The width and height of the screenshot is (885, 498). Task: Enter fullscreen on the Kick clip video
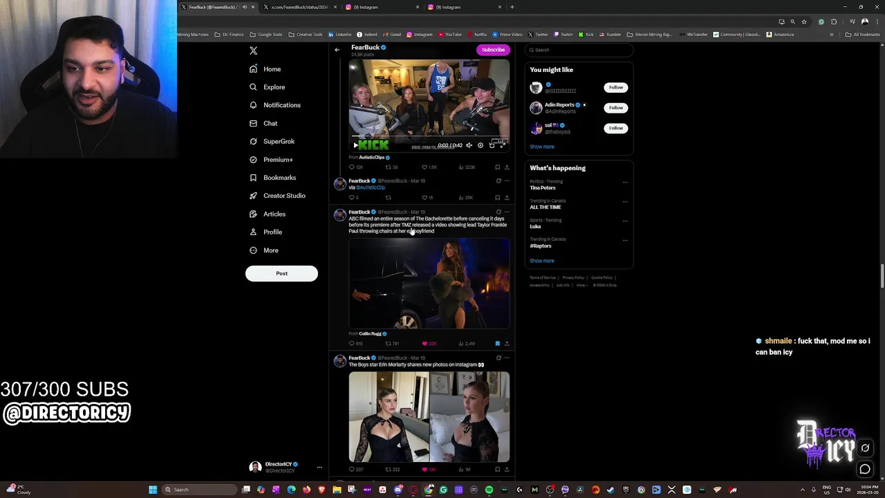click(503, 145)
